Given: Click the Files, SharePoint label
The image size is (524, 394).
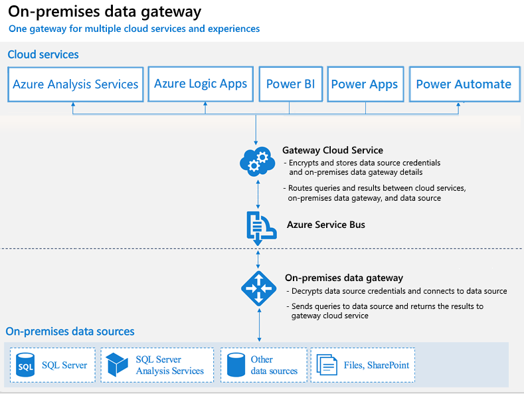Looking at the screenshot, I should pyautogui.click(x=377, y=365).
